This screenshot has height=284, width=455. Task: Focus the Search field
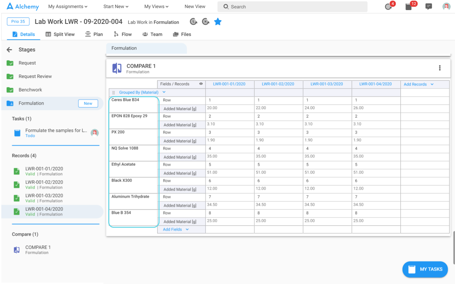292,6
